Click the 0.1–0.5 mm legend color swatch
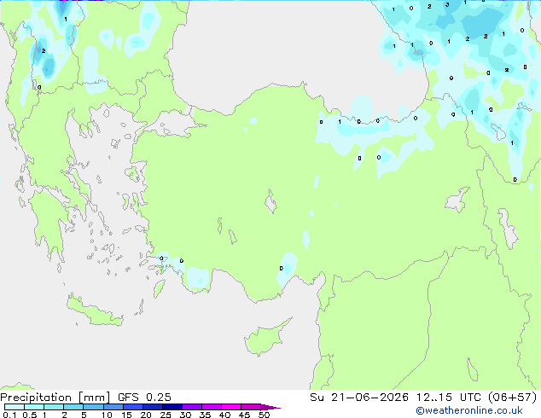541x418 pixels. (x=15, y=407)
